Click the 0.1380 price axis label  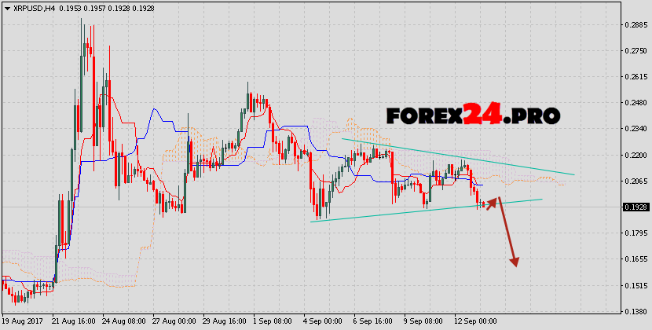pos(633,311)
